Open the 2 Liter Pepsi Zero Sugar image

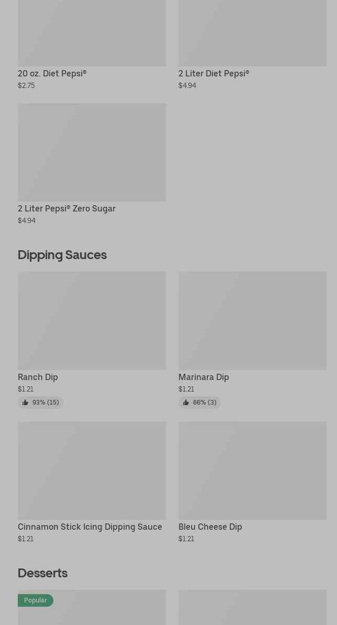92,152
